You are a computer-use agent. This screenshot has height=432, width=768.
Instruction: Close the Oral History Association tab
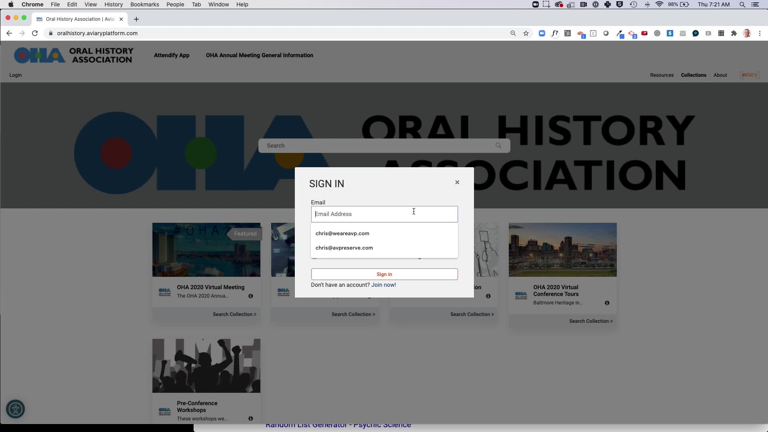tap(121, 19)
